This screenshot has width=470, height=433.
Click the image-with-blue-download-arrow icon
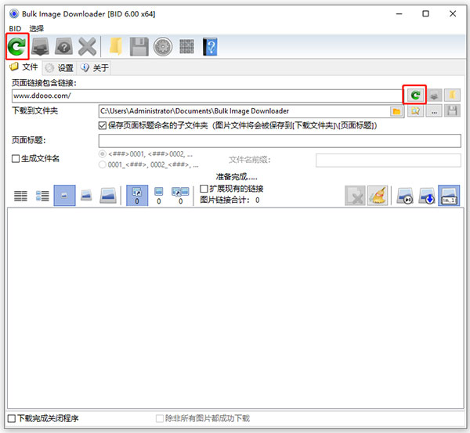(x=427, y=196)
